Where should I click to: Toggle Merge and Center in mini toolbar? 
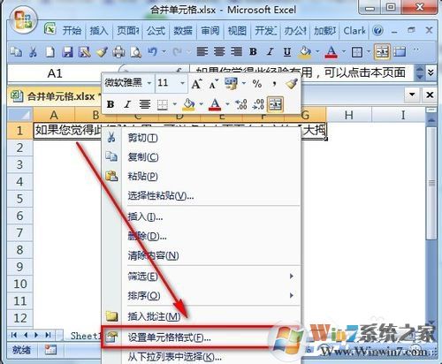[275, 104]
